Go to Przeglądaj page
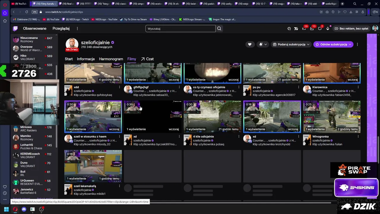 61,29
